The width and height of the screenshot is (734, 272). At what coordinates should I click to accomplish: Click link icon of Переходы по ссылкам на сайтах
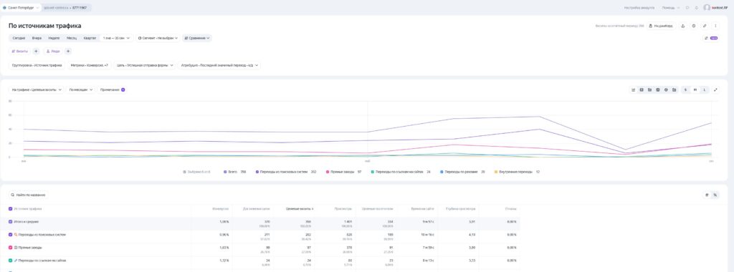click(16, 261)
